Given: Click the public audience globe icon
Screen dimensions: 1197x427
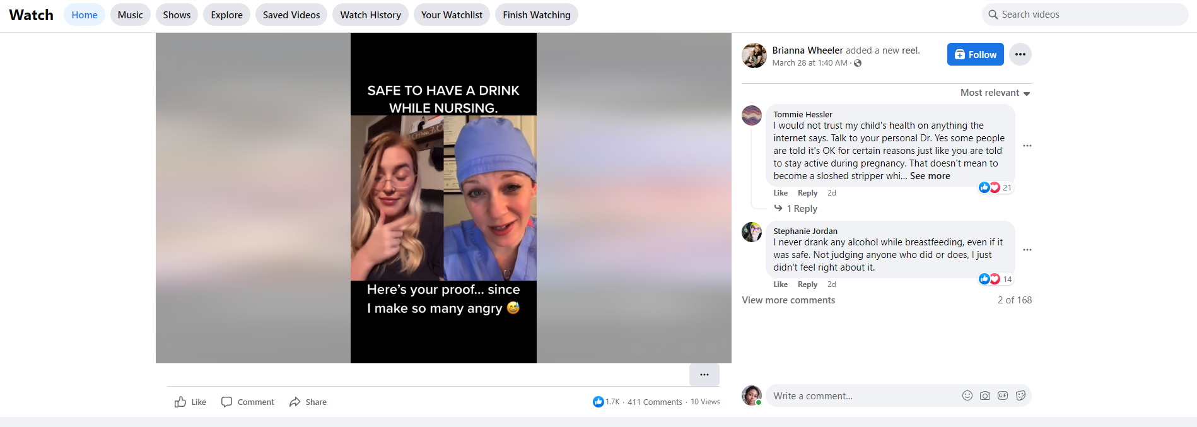Looking at the screenshot, I should (858, 63).
